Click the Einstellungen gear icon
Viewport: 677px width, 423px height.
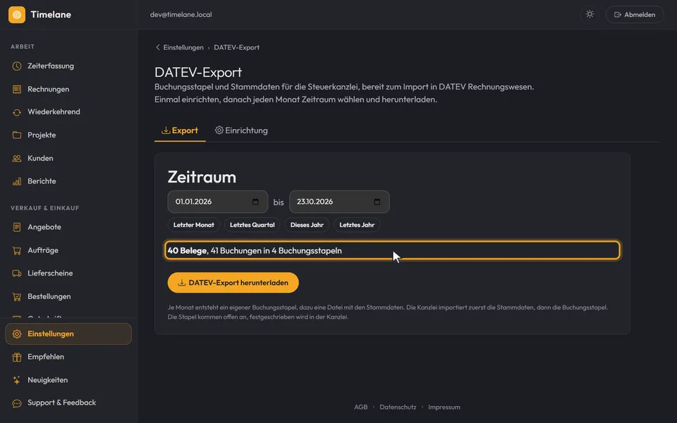click(17, 334)
